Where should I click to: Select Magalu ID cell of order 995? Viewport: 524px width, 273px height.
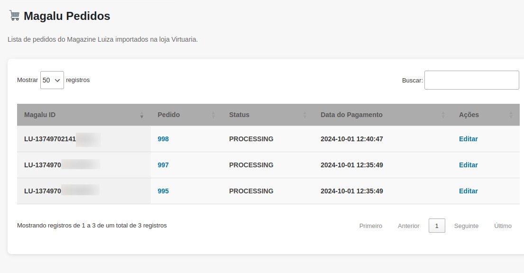[84, 191]
